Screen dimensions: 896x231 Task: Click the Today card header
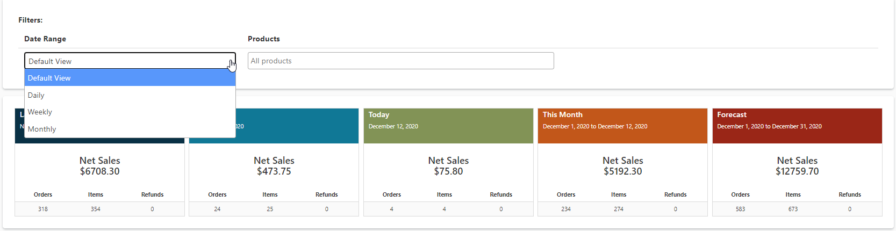[x=448, y=126]
